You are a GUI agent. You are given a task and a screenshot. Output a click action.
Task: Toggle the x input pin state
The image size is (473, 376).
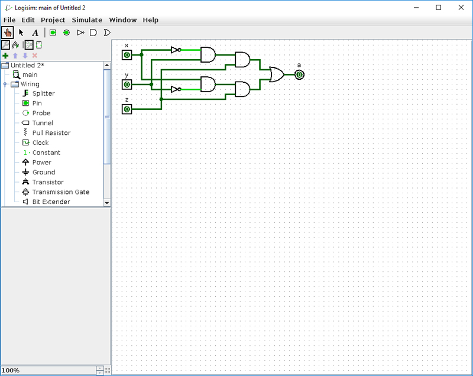[127, 54]
